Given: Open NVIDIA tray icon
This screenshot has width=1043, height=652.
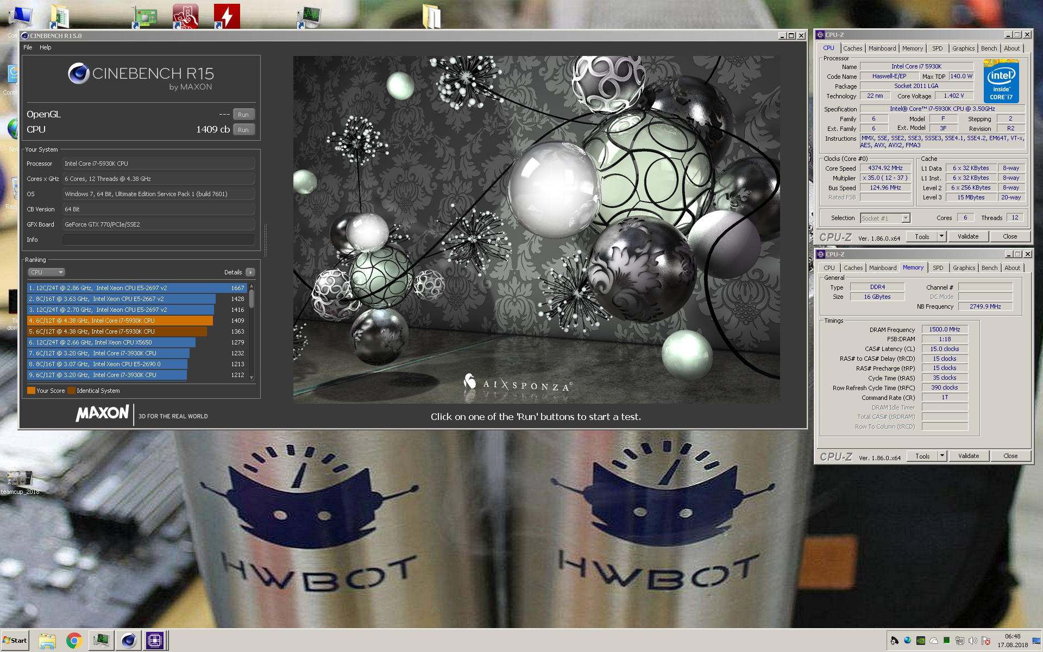Looking at the screenshot, I should 920,641.
